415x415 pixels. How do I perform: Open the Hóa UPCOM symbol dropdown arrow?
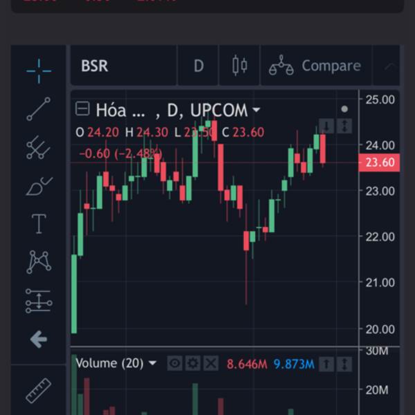click(256, 109)
